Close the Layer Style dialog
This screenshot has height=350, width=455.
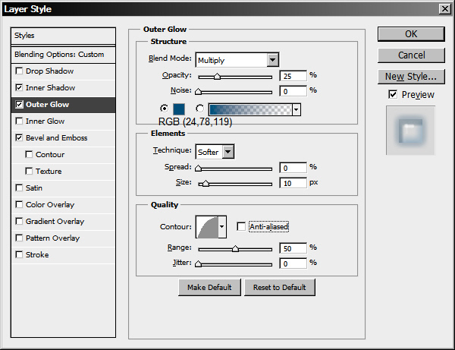click(443, 8)
